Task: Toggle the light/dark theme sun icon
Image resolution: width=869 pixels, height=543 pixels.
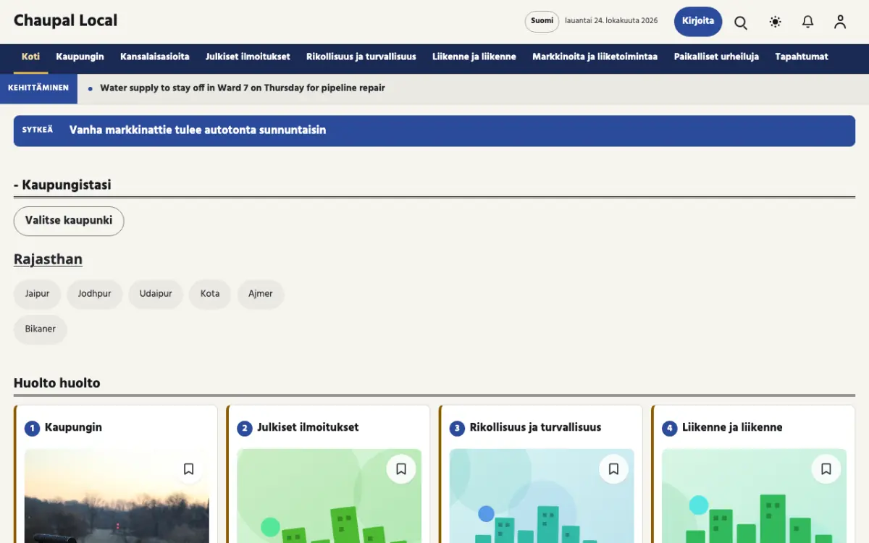Action: [775, 22]
